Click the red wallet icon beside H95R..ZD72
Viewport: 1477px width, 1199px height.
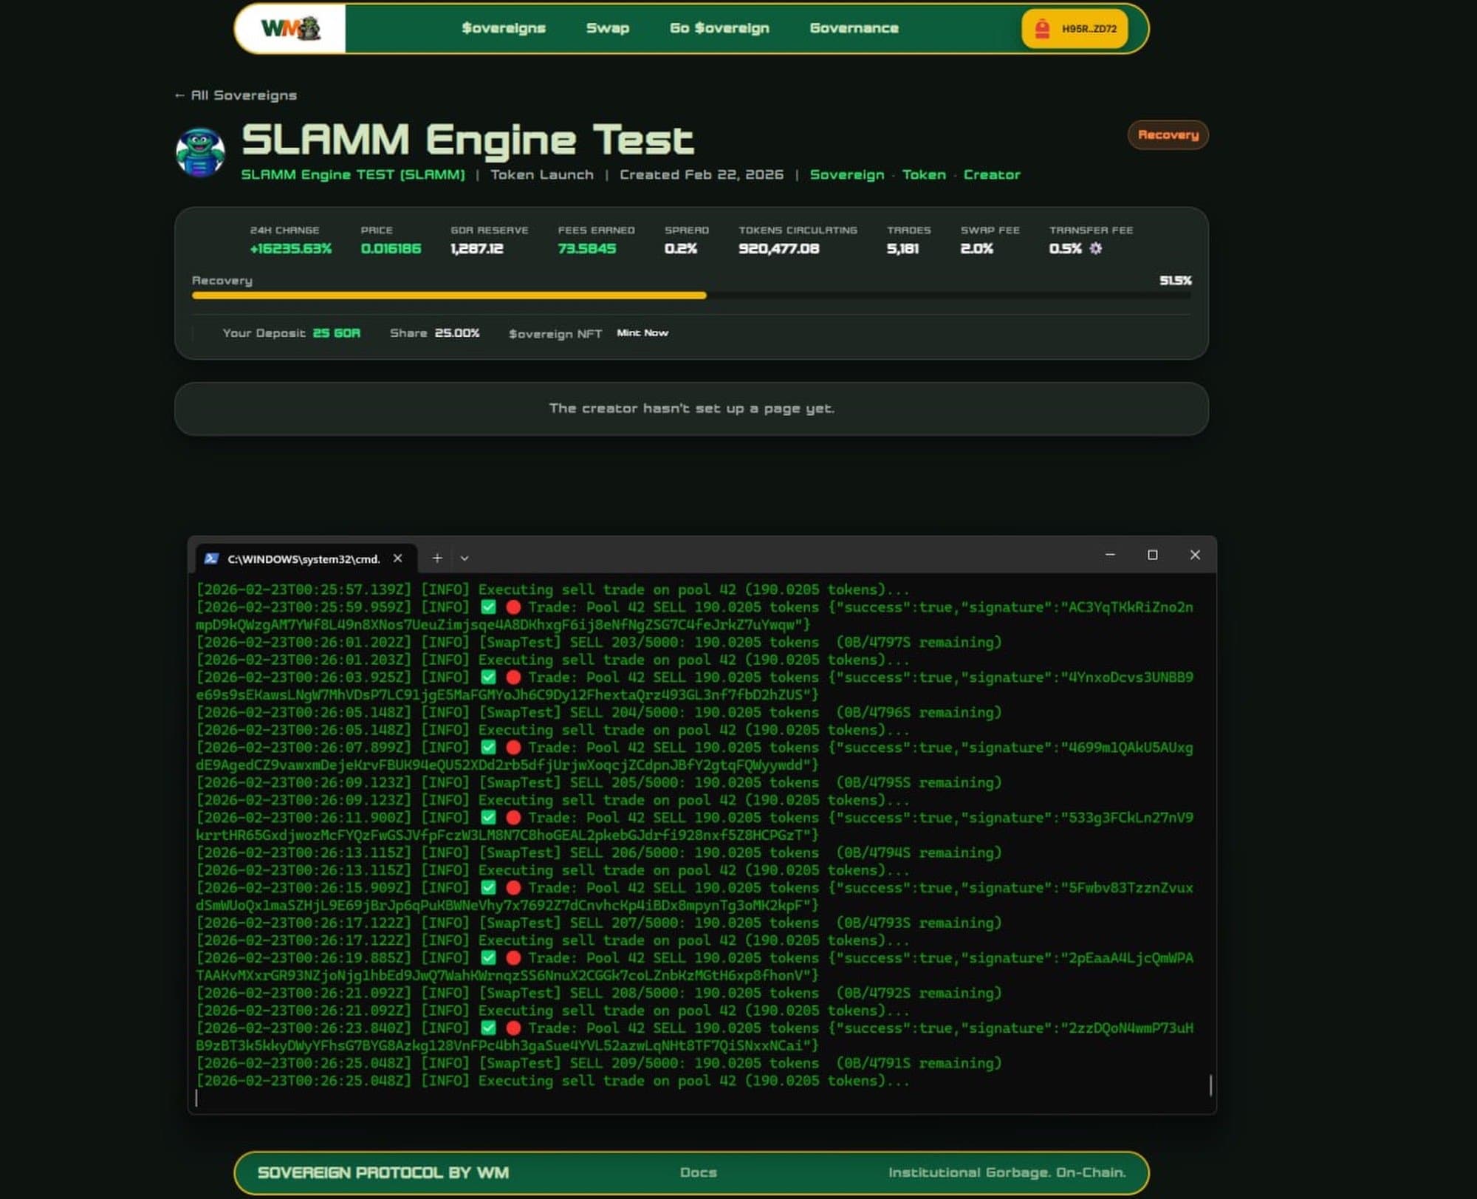pyautogui.click(x=1041, y=30)
